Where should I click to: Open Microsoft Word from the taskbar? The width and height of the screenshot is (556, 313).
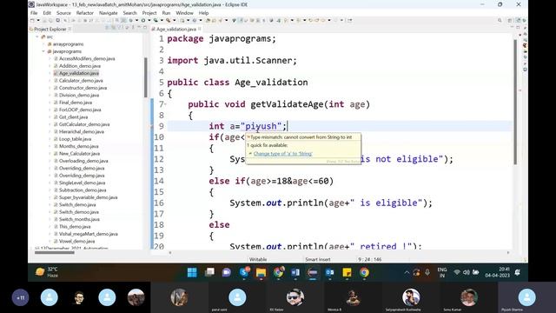tap(295, 272)
